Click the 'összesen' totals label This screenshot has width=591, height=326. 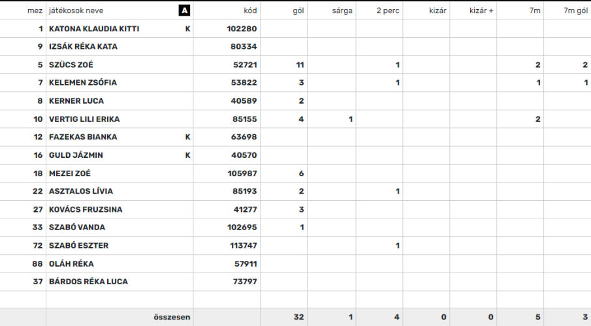pyautogui.click(x=172, y=317)
